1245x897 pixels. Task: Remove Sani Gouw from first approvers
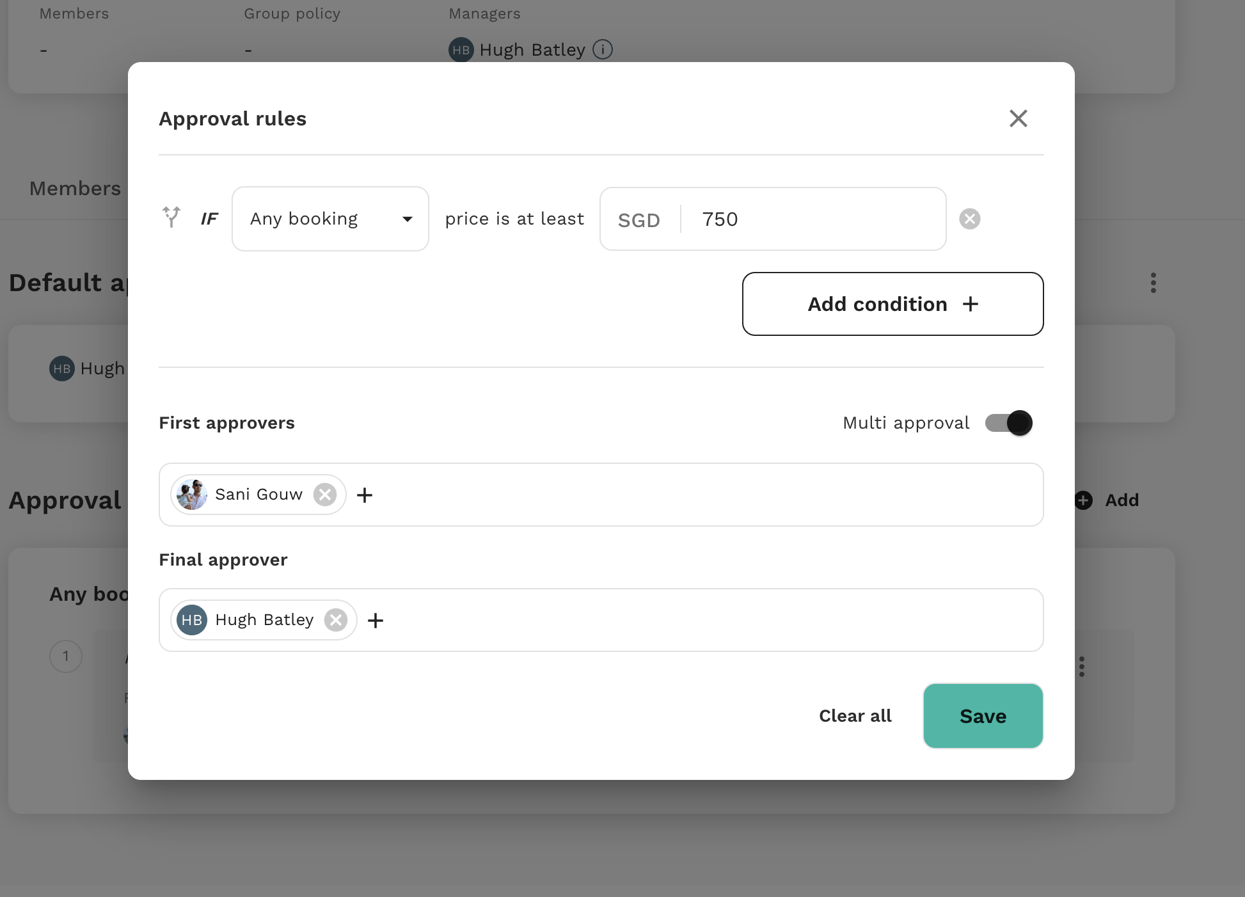(325, 495)
